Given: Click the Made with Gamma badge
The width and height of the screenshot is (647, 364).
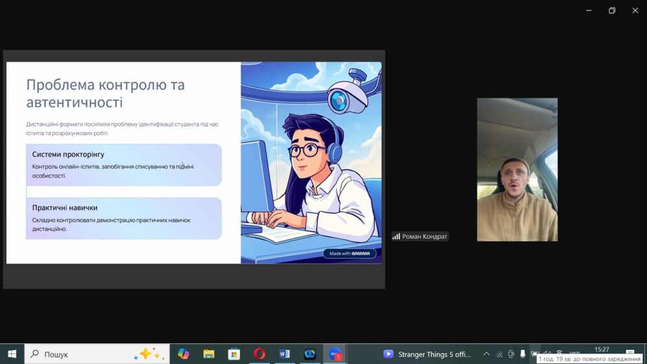Looking at the screenshot, I should pyautogui.click(x=349, y=253).
